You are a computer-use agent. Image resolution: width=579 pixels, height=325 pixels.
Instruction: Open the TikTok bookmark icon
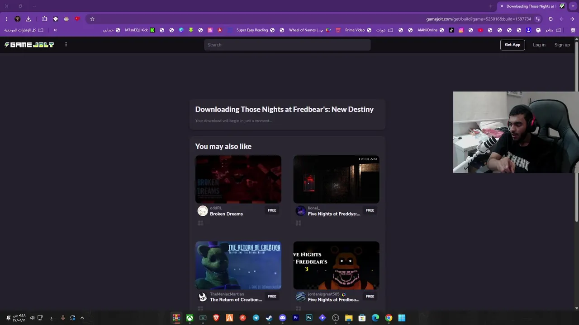[x=451, y=30]
